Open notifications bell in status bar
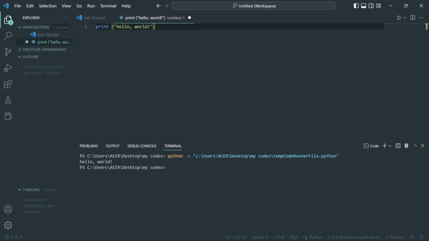The width and height of the screenshot is (429, 241). coord(422,237)
